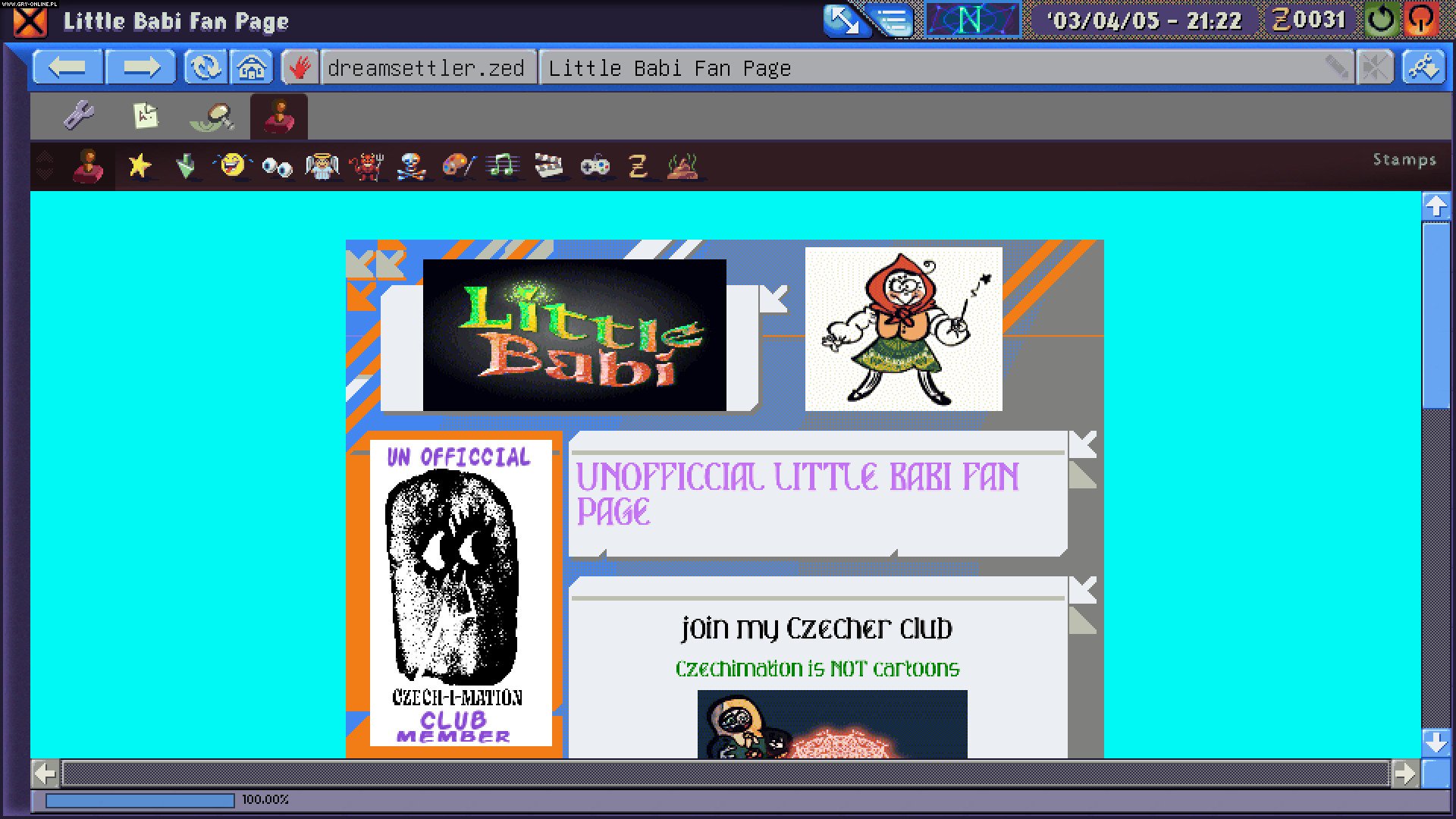Switch to the avatar profile tab

click(279, 115)
